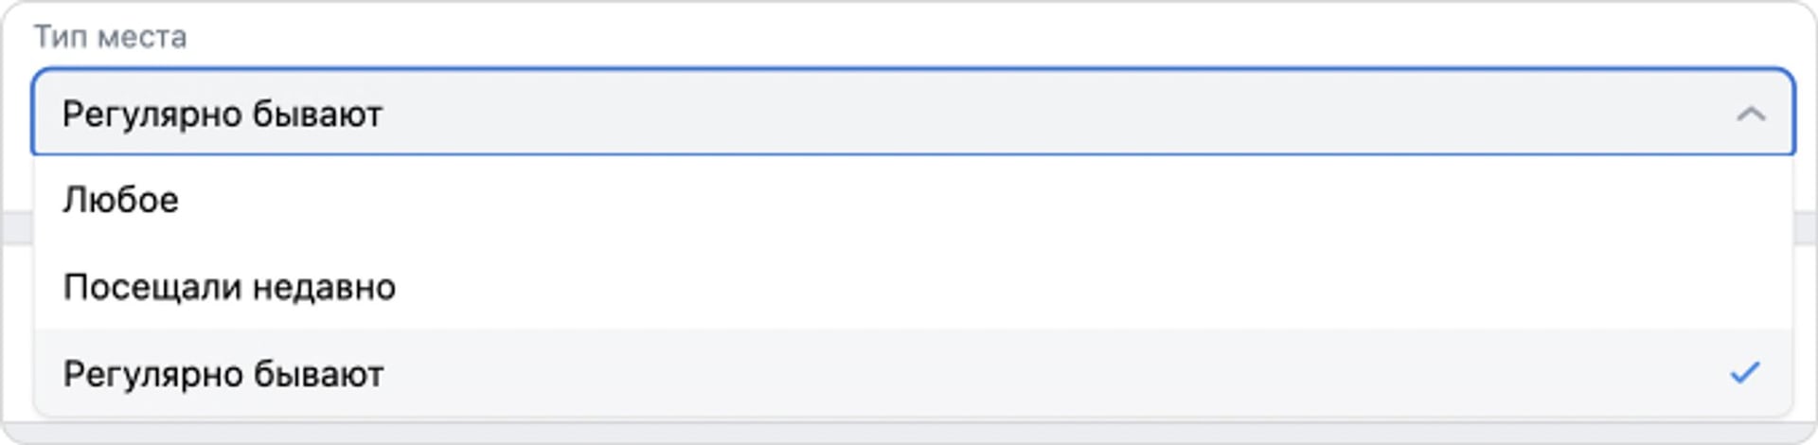Hit the gray arrow in the focused field
This screenshot has width=1818, height=445.
pos(1750,115)
